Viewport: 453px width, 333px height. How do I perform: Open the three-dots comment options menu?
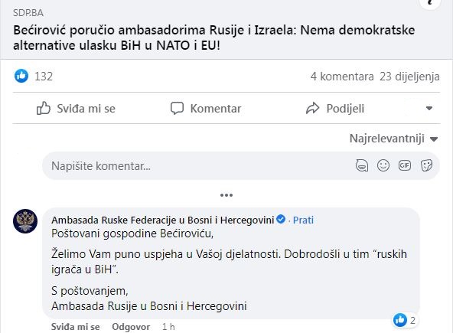click(x=226, y=195)
